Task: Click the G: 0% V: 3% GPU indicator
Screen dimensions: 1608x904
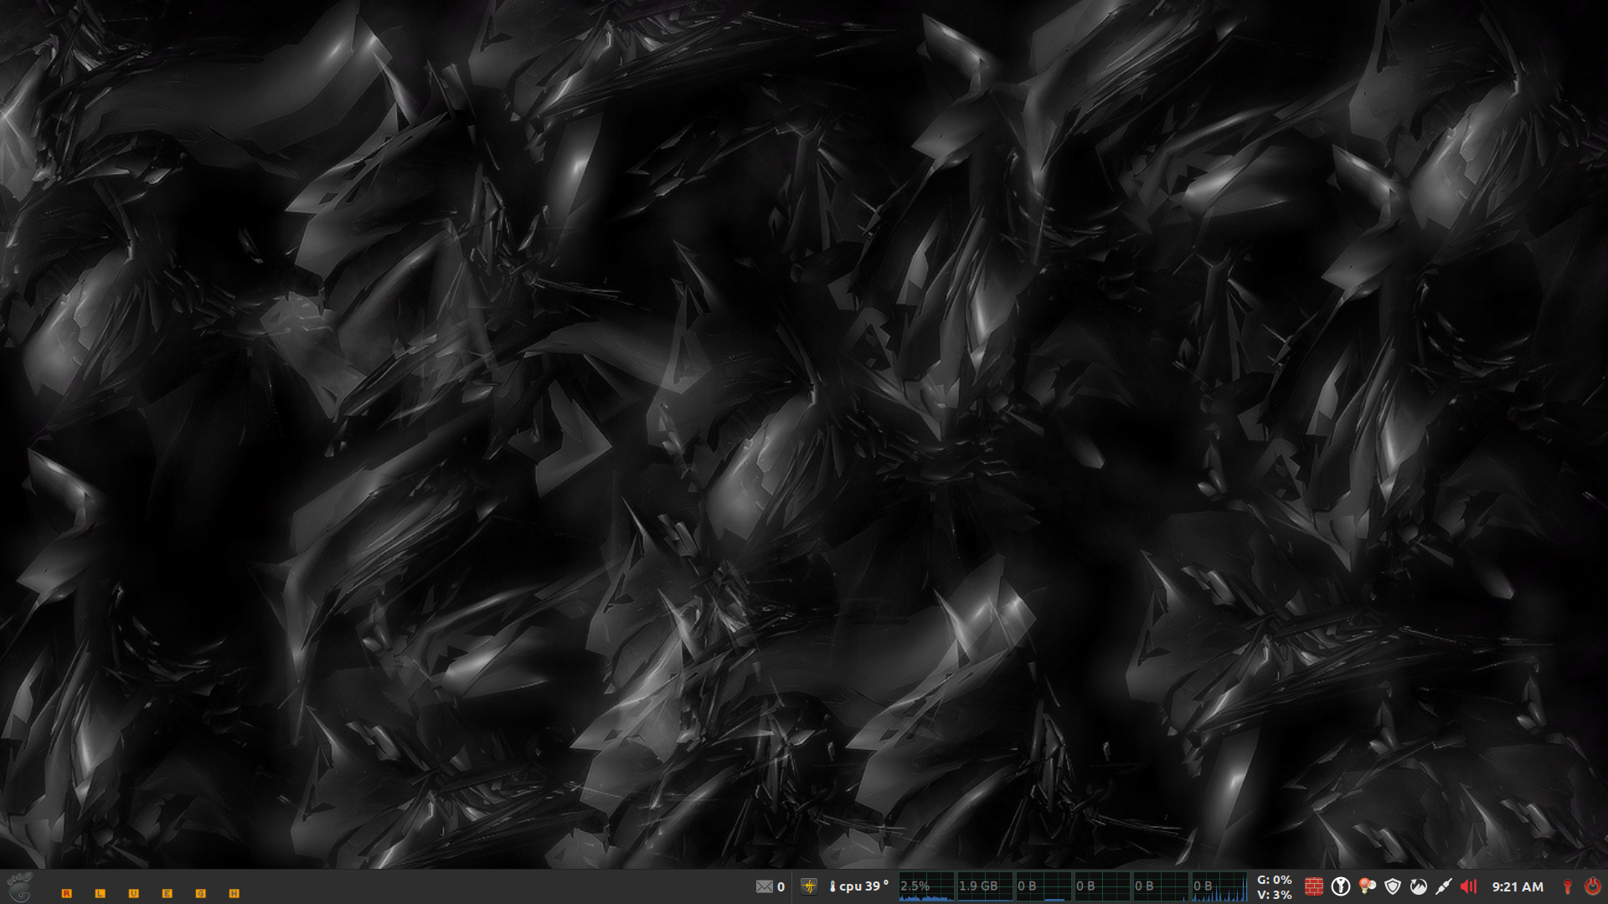Action: coord(1274,887)
